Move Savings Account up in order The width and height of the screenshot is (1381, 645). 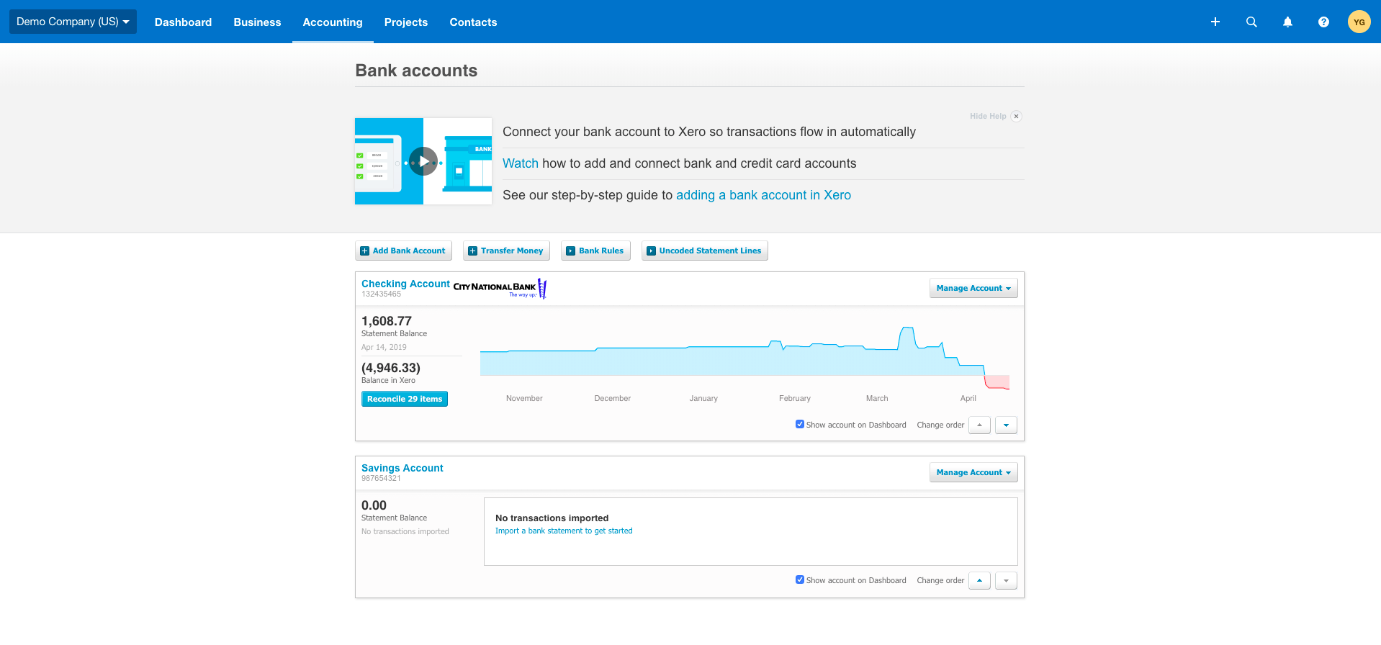[979, 580]
